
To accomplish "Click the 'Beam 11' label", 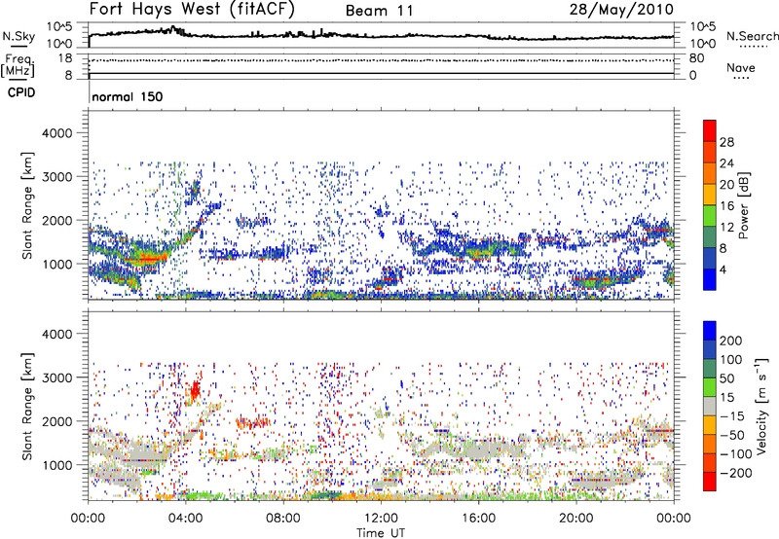I will point(379,11).
